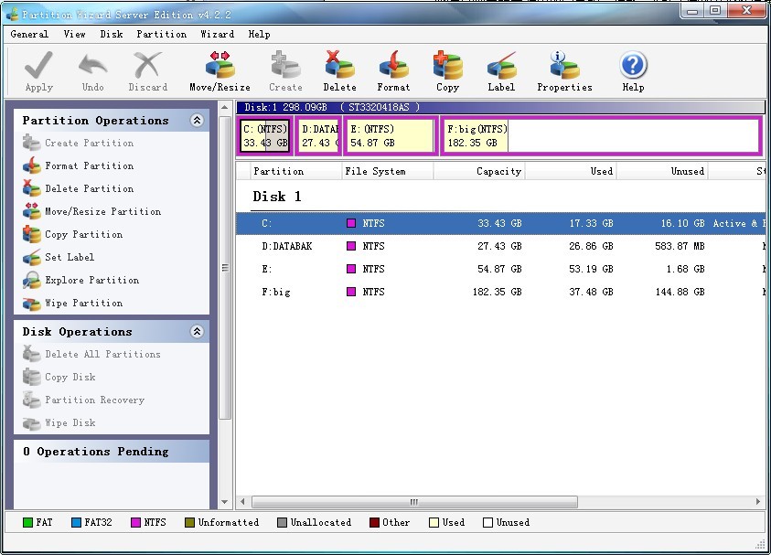
Task: Click the FAT32 blue legend swatch
Action: pyautogui.click(x=76, y=523)
